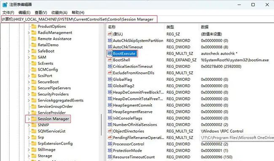Click the AutoChkTimeout DWORD icon
Viewport: 274px width, 161px height.
coord(110,47)
